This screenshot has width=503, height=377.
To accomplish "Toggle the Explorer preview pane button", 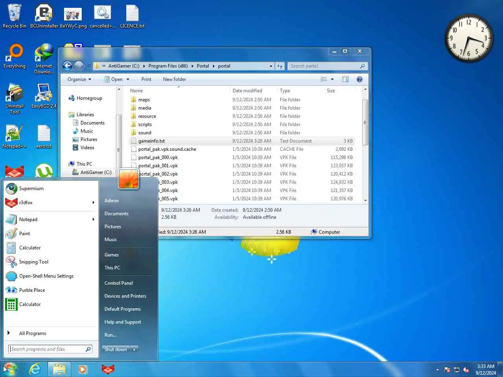I will point(345,79).
